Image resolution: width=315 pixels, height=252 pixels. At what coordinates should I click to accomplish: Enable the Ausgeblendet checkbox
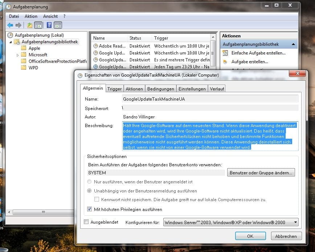coord(86,222)
